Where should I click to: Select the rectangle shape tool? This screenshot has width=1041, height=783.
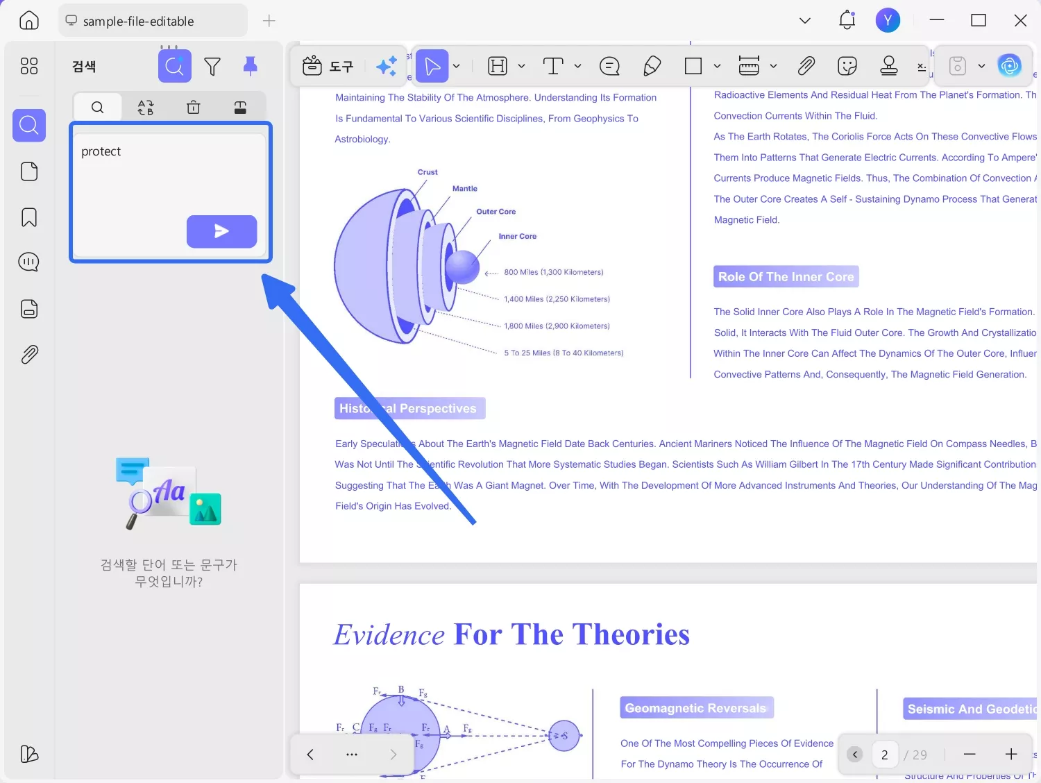coord(693,67)
